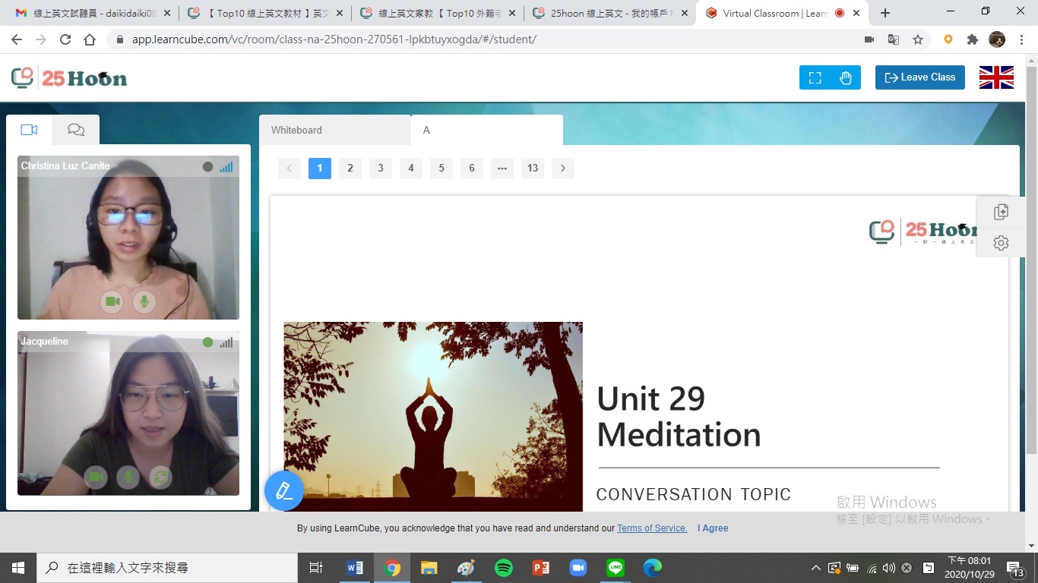Open Word from the taskbar
Screen dimensions: 1038x583
point(355,568)
